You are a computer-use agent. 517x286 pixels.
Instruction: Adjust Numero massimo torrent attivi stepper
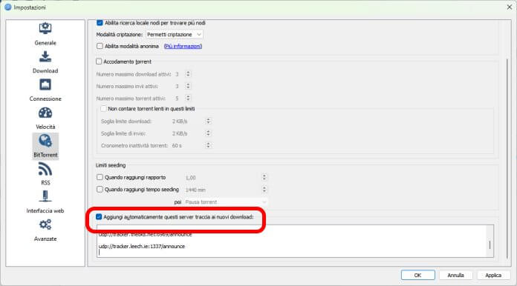pyautogui.click(x=188, y=99)
